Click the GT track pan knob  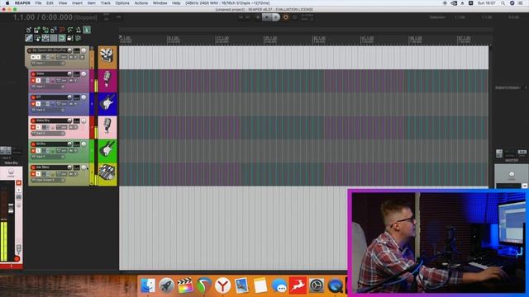[x=83, y=97]
